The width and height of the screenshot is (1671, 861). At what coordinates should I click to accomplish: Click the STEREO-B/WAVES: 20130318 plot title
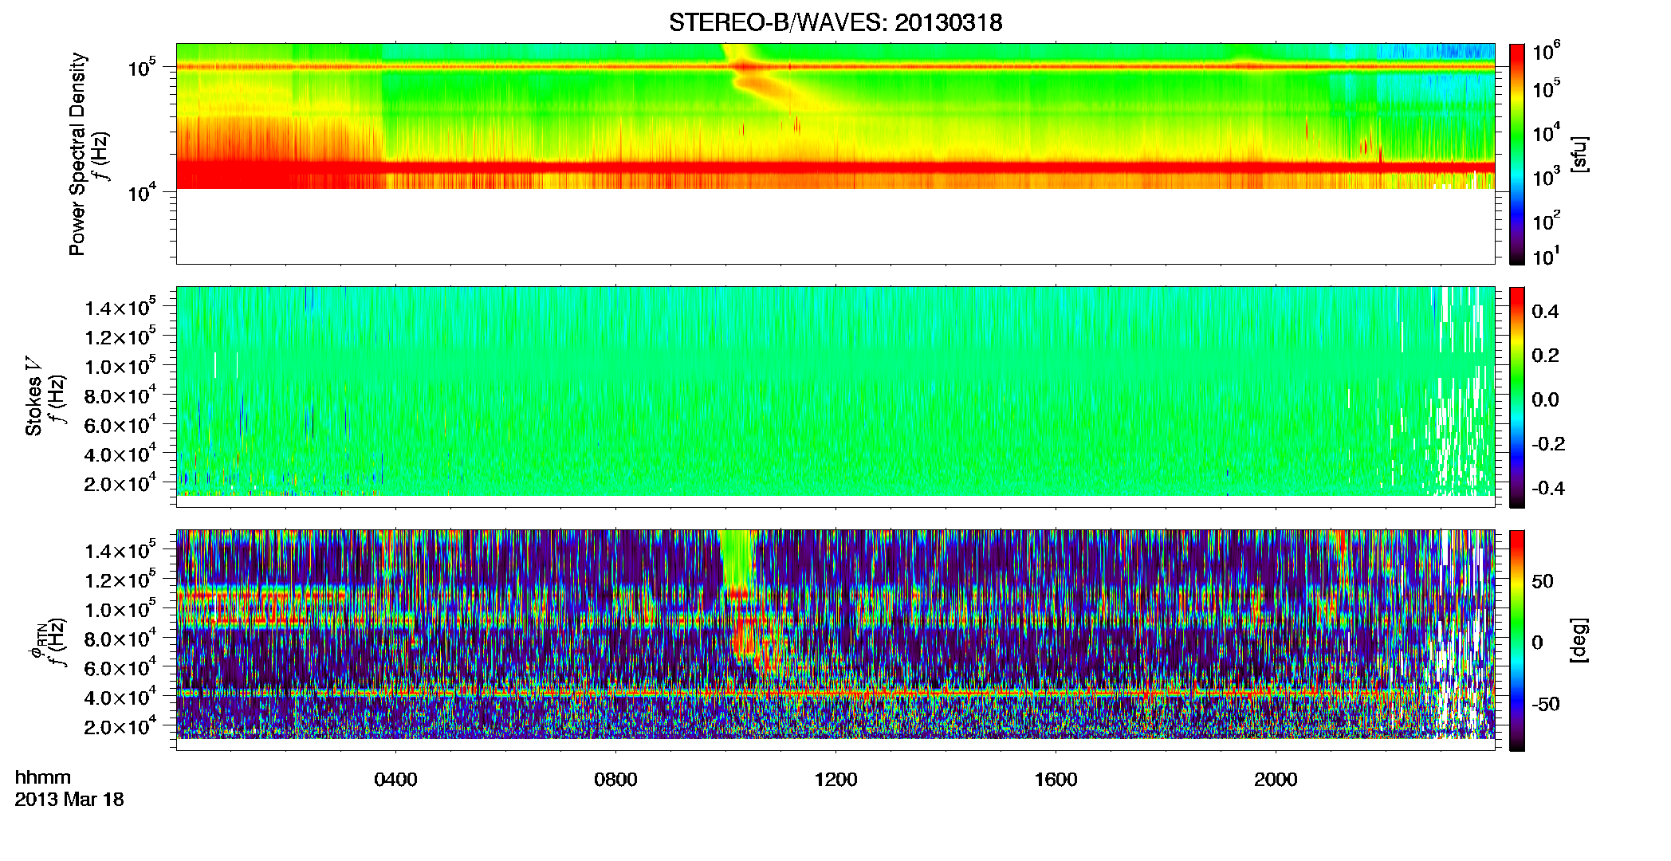(835, 23)
